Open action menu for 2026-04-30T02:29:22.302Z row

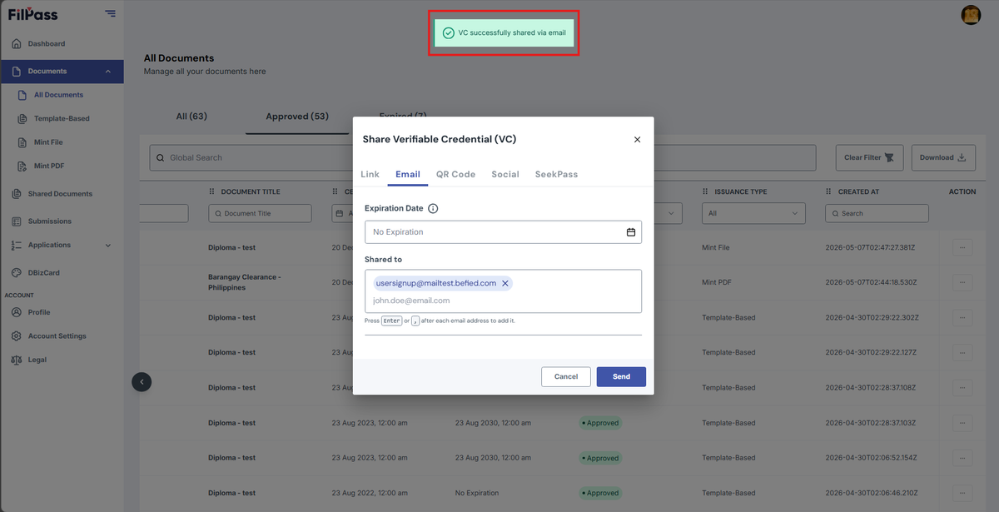(x=962, y=317)
